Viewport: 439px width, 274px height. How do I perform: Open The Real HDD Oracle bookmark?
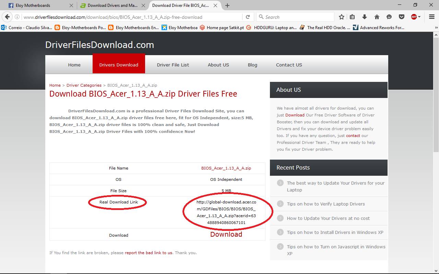pos(325,28)
